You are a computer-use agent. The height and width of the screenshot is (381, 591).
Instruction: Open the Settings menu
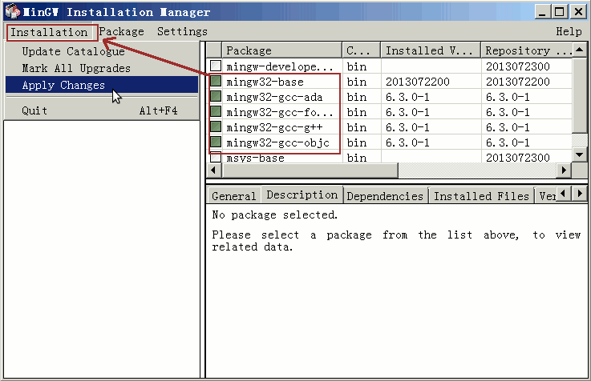tap(182, 31)
